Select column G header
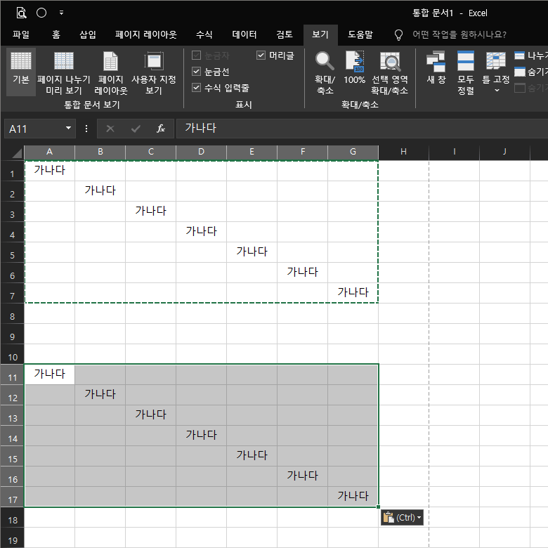548x548 pixels. 353,152
